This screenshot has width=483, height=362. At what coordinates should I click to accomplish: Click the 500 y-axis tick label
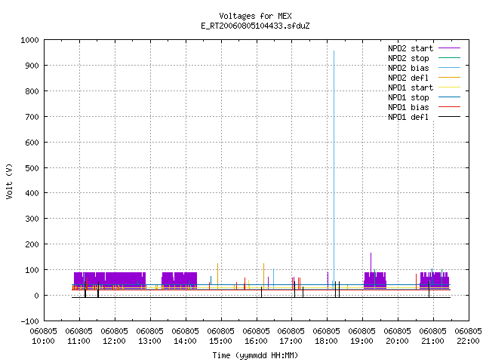tap(32, 168)
